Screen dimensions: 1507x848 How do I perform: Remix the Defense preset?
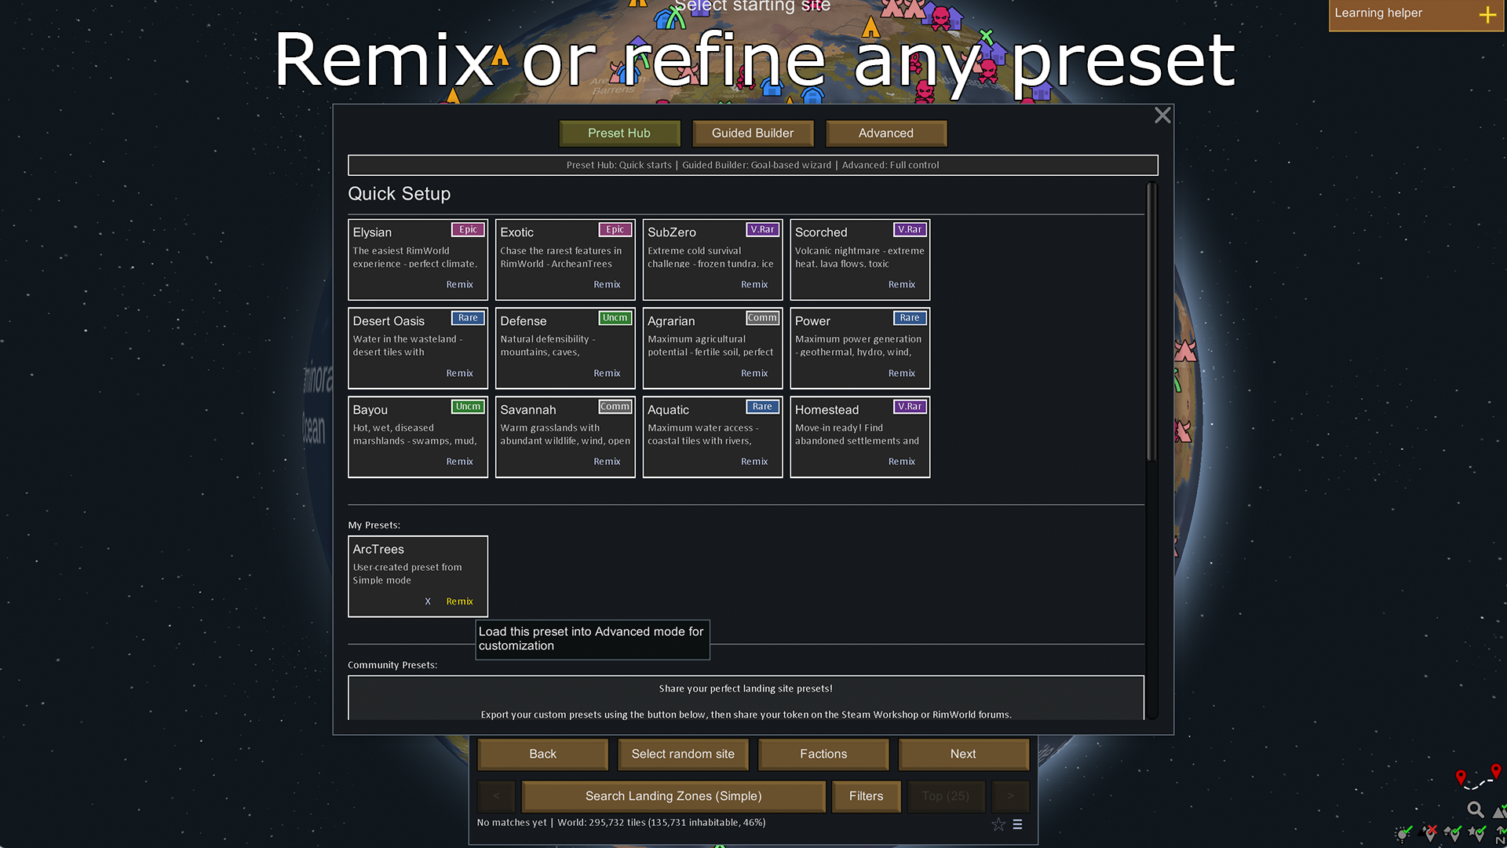point(607,374)
